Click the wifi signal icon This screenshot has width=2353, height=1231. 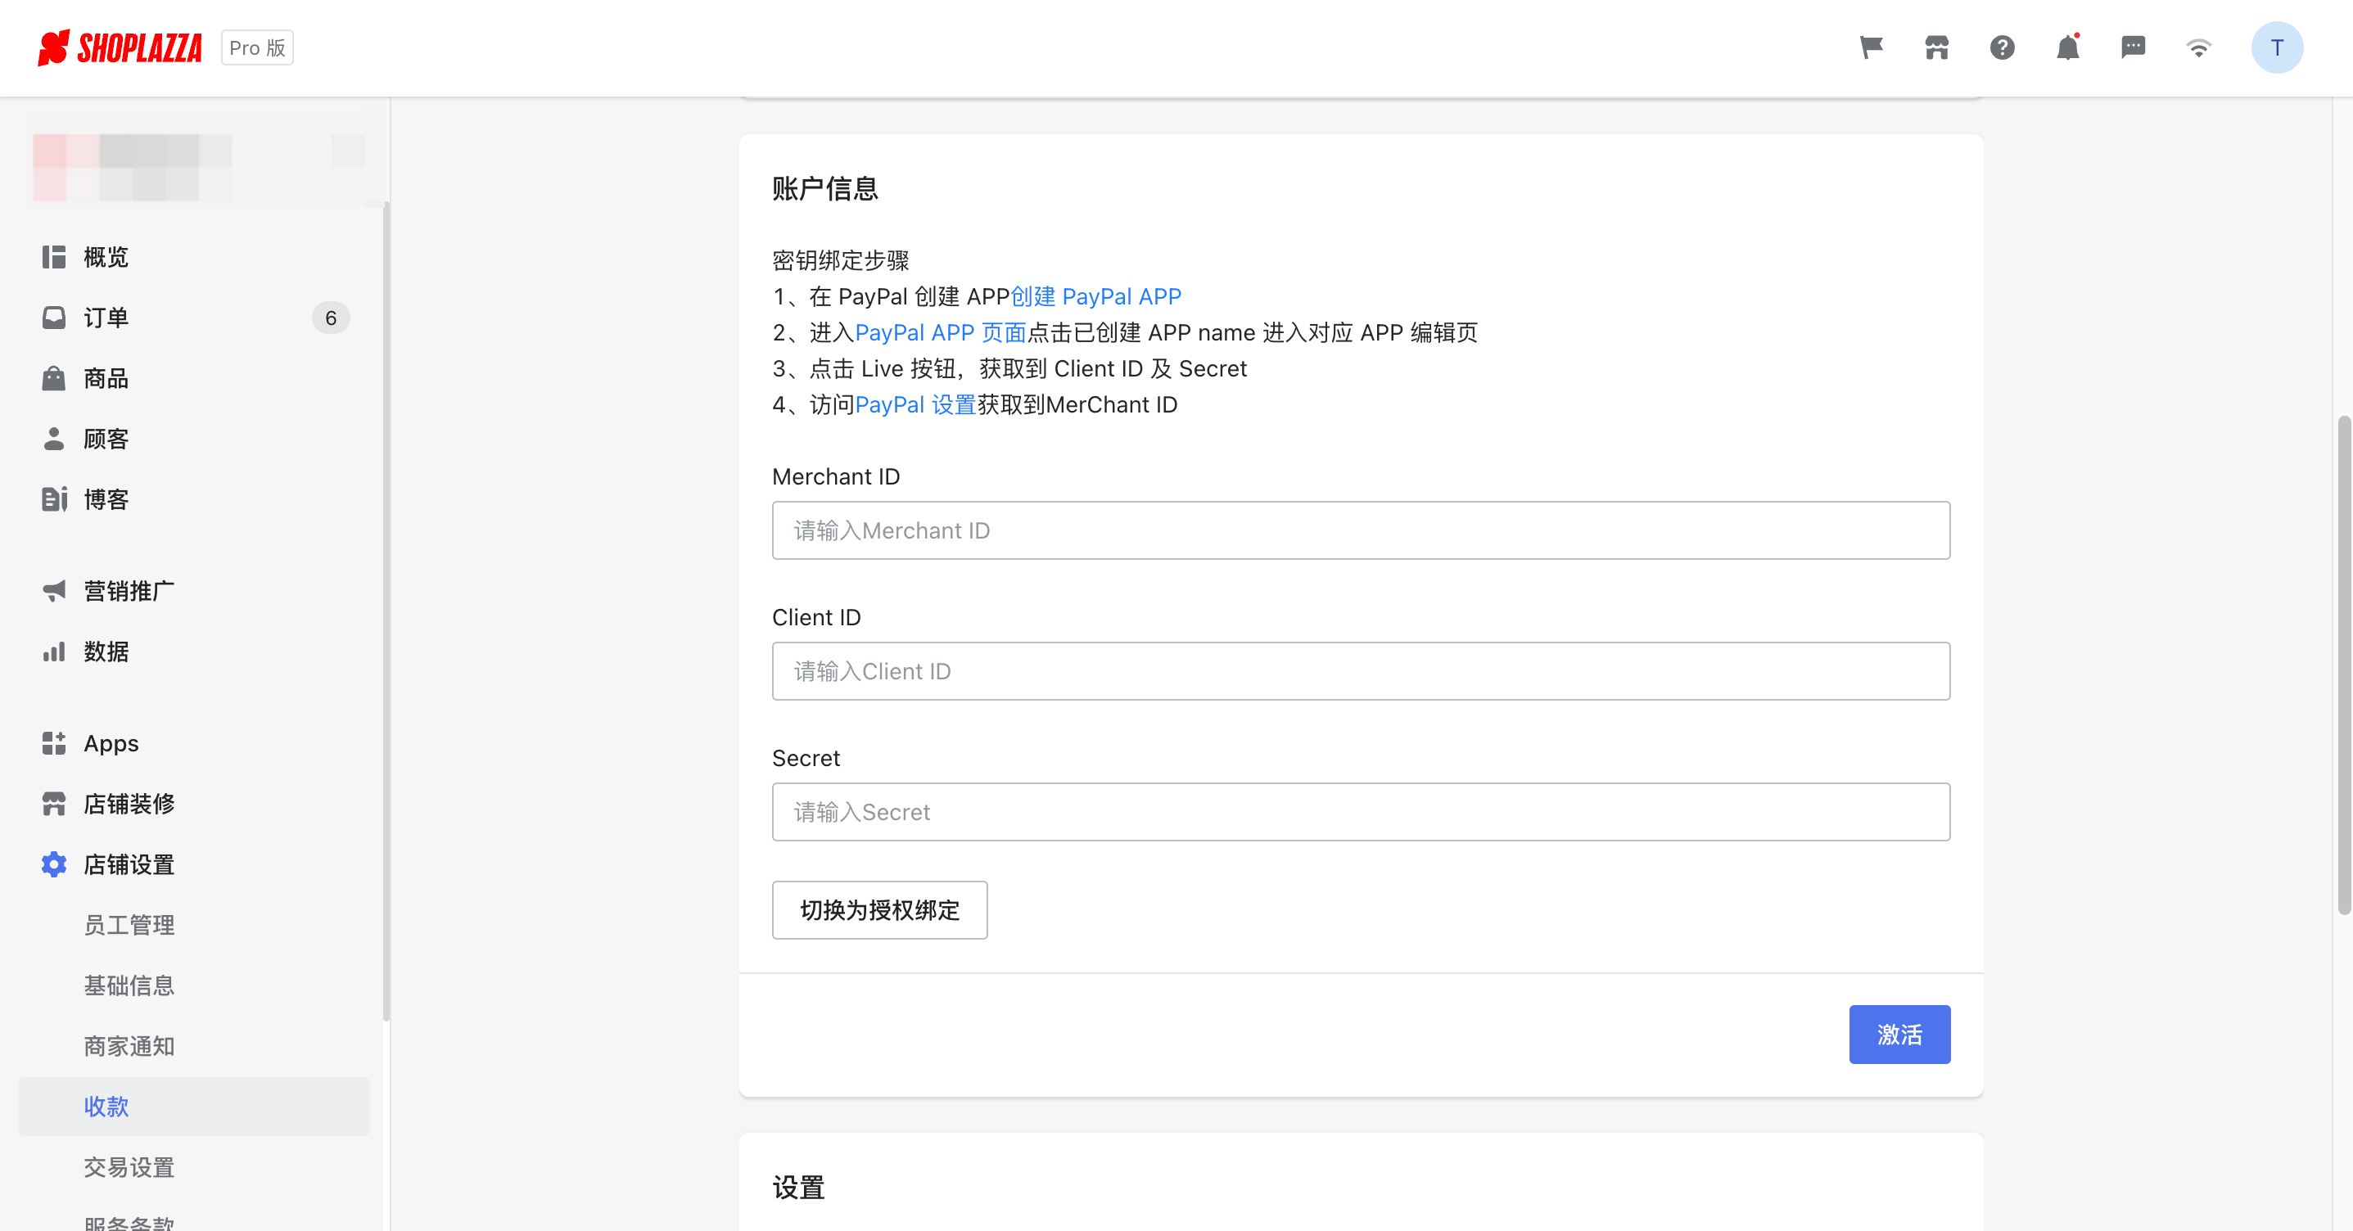point(2198,47)
